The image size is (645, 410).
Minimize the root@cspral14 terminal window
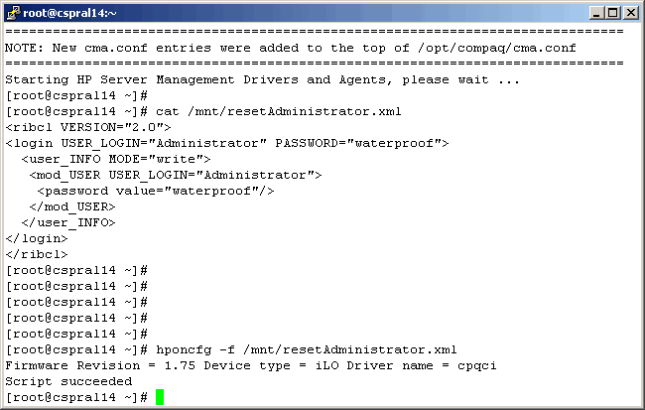pyautogui.click(x=595, y=12)
